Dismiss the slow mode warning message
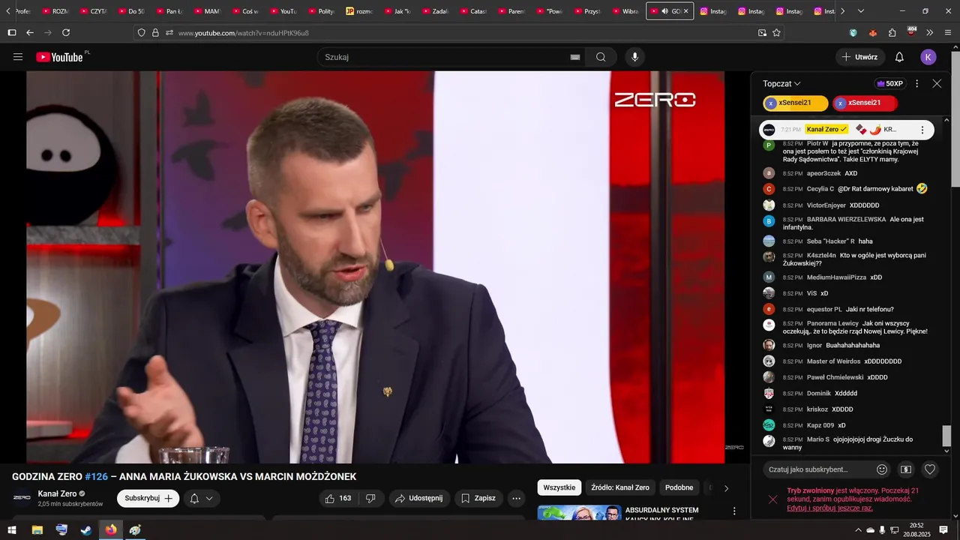This screenshot has width=960, height=540. point(772,499)
